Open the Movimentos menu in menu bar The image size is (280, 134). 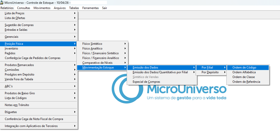pyautogui.click(x=42, y=8)
